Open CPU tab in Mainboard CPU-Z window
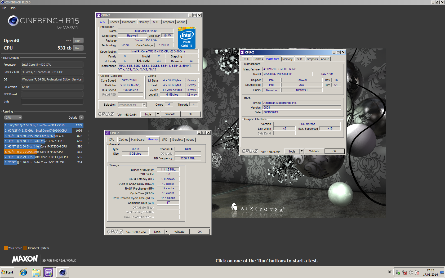 tap(247, 59)
